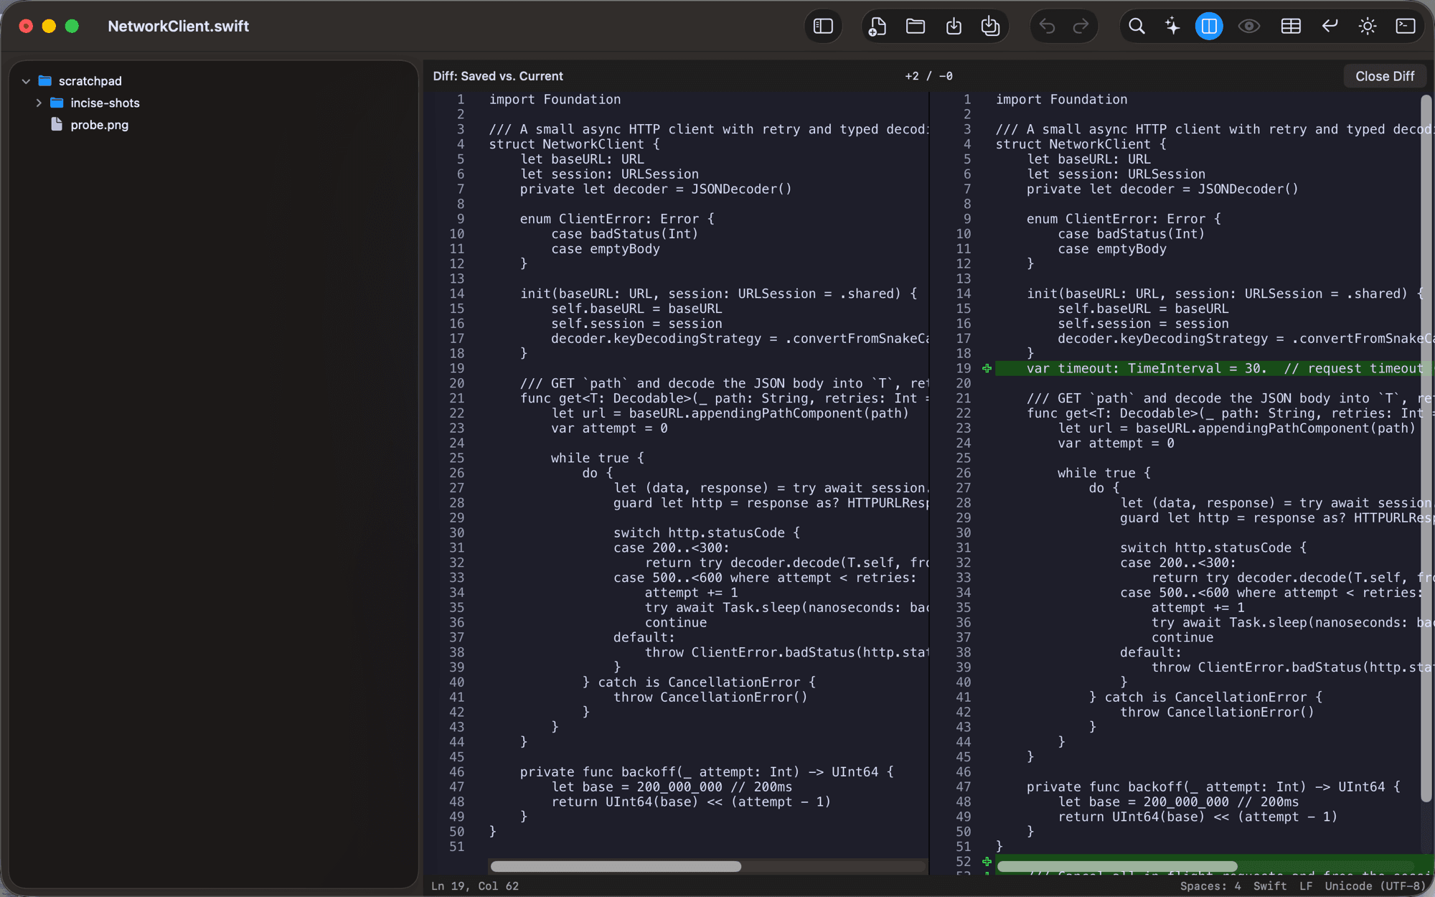Viewport: 1435px width, 897px height.
Task: Click the right pane vertical scrollbar
Action: tap(1426, 448)
